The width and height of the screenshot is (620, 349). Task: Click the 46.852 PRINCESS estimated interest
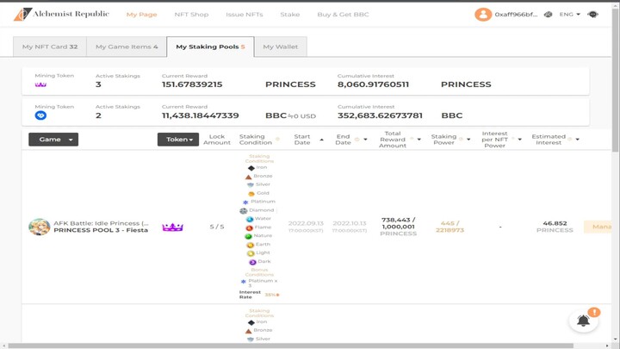555,227
